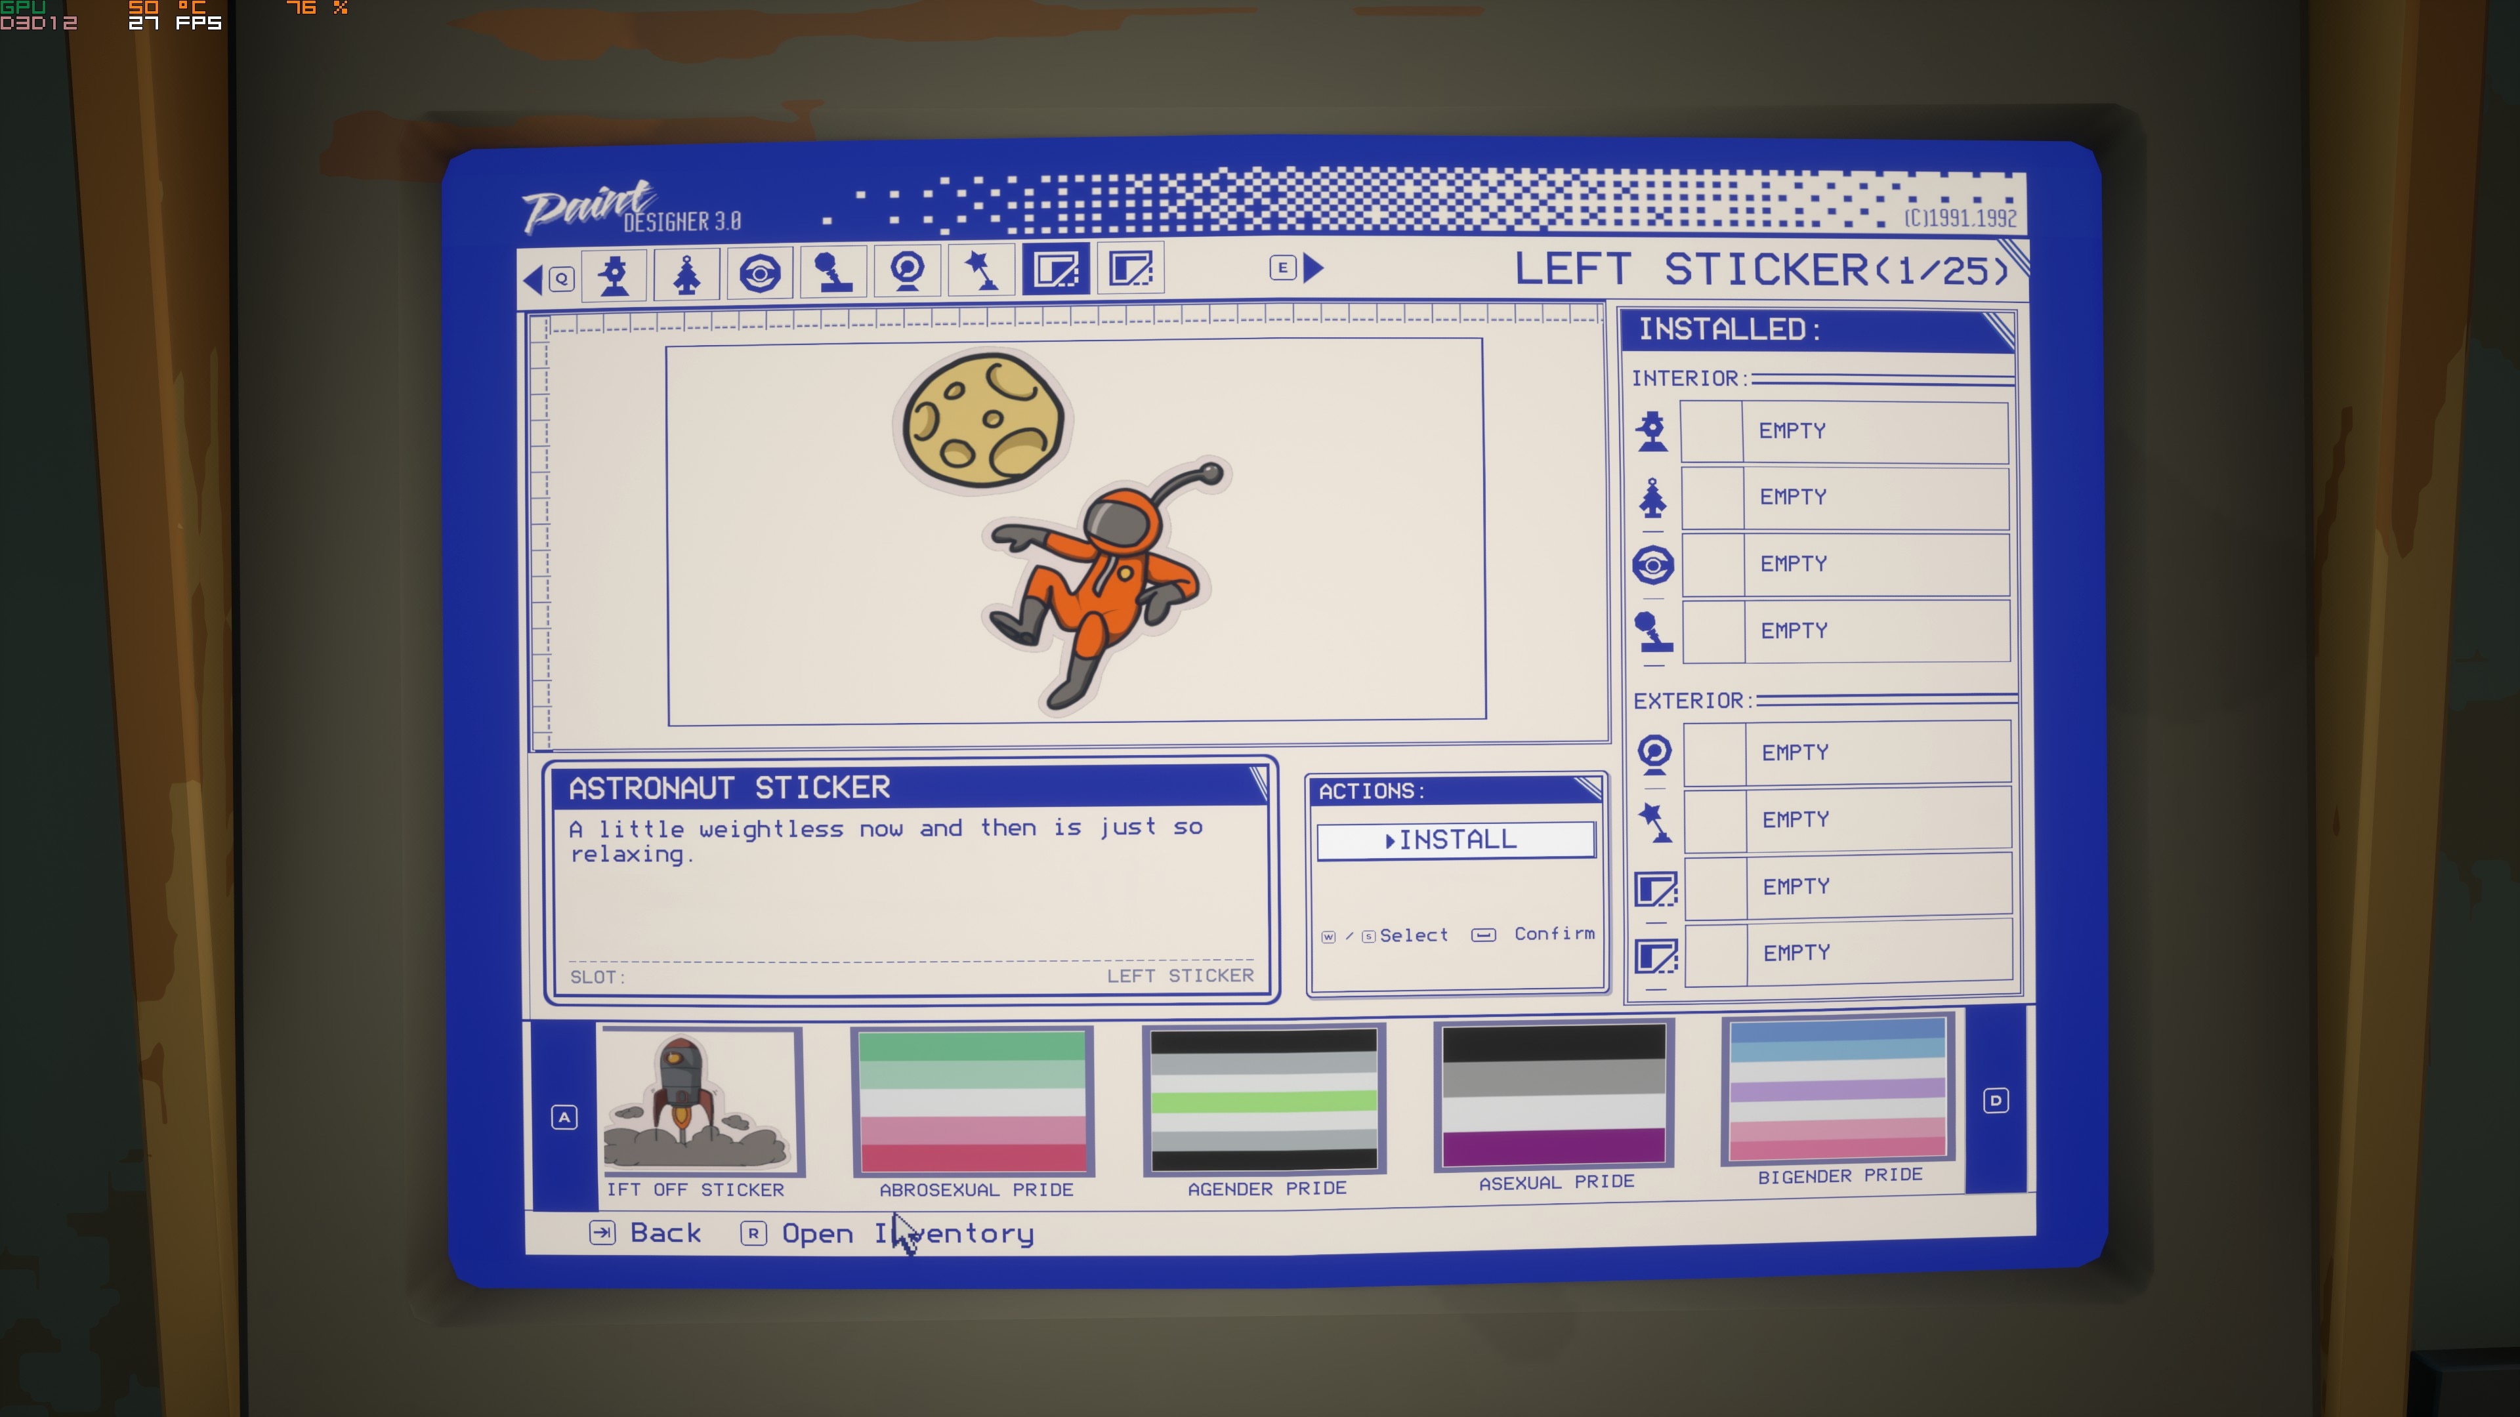Screen dimensions: 2520x1417
Task: Pick the Abrosexual Pride flag thumbnail
Action: click(x=973, y=1101)
